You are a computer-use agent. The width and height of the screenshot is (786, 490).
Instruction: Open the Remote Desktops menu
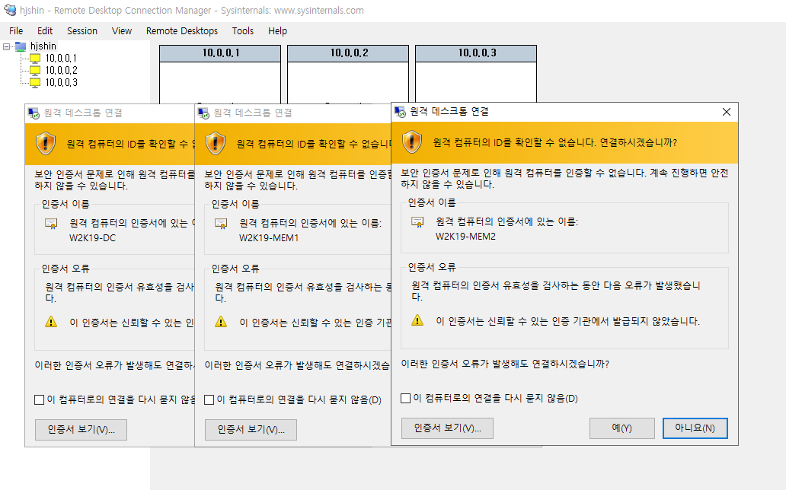point(182,31)
